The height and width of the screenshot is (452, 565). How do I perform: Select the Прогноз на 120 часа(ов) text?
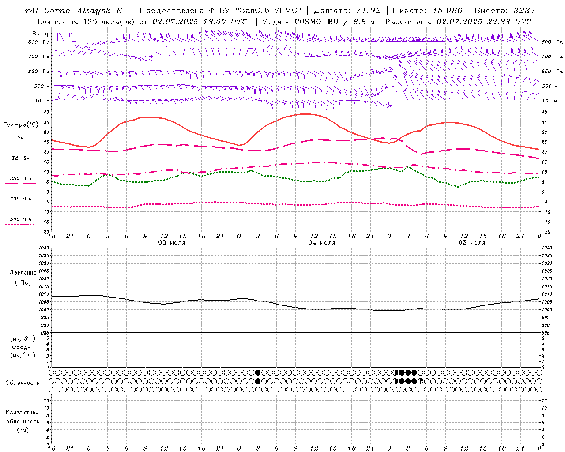pyautogui.click(x=85, y=22)
